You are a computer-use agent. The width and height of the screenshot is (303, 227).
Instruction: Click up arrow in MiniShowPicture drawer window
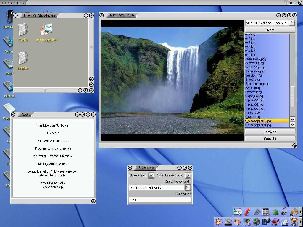coord(91,79)
